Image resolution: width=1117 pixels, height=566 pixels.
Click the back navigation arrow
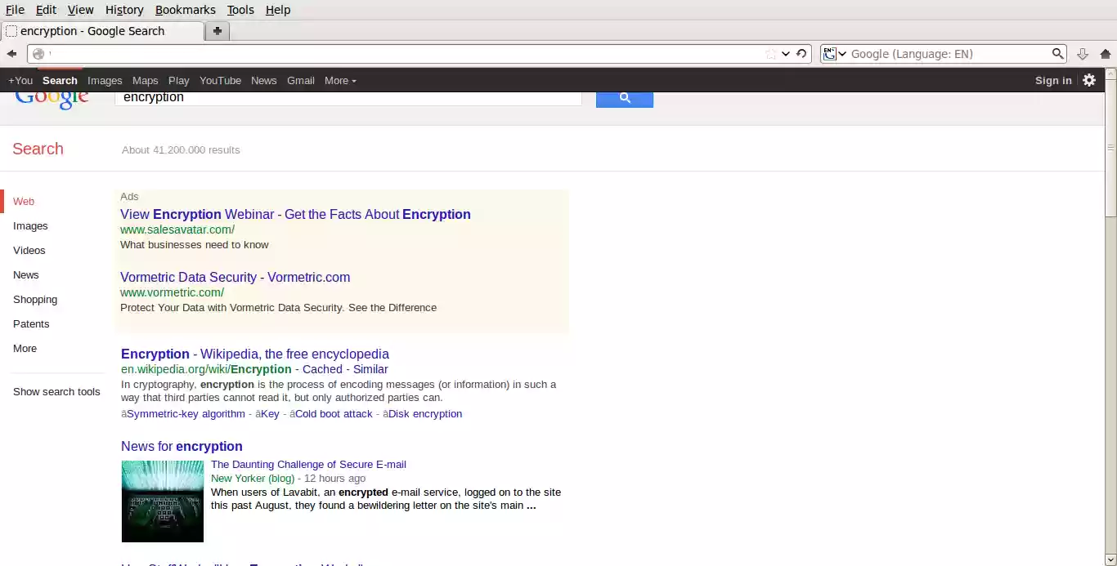point(11,53)
